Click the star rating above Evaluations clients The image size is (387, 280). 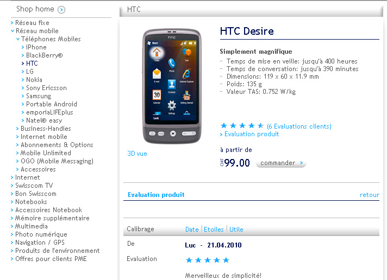[242, 126]
